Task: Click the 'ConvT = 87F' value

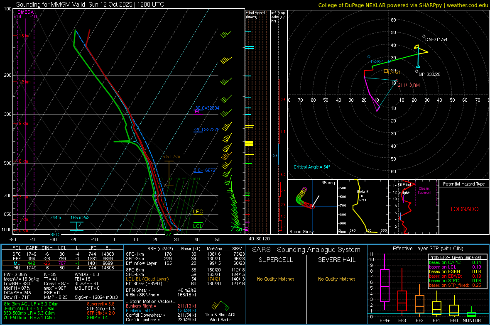Action: 56,283
